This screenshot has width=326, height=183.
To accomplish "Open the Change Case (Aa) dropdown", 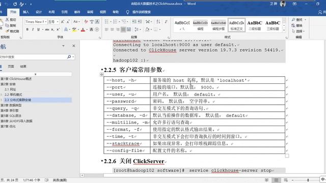I will coord(76,21).
